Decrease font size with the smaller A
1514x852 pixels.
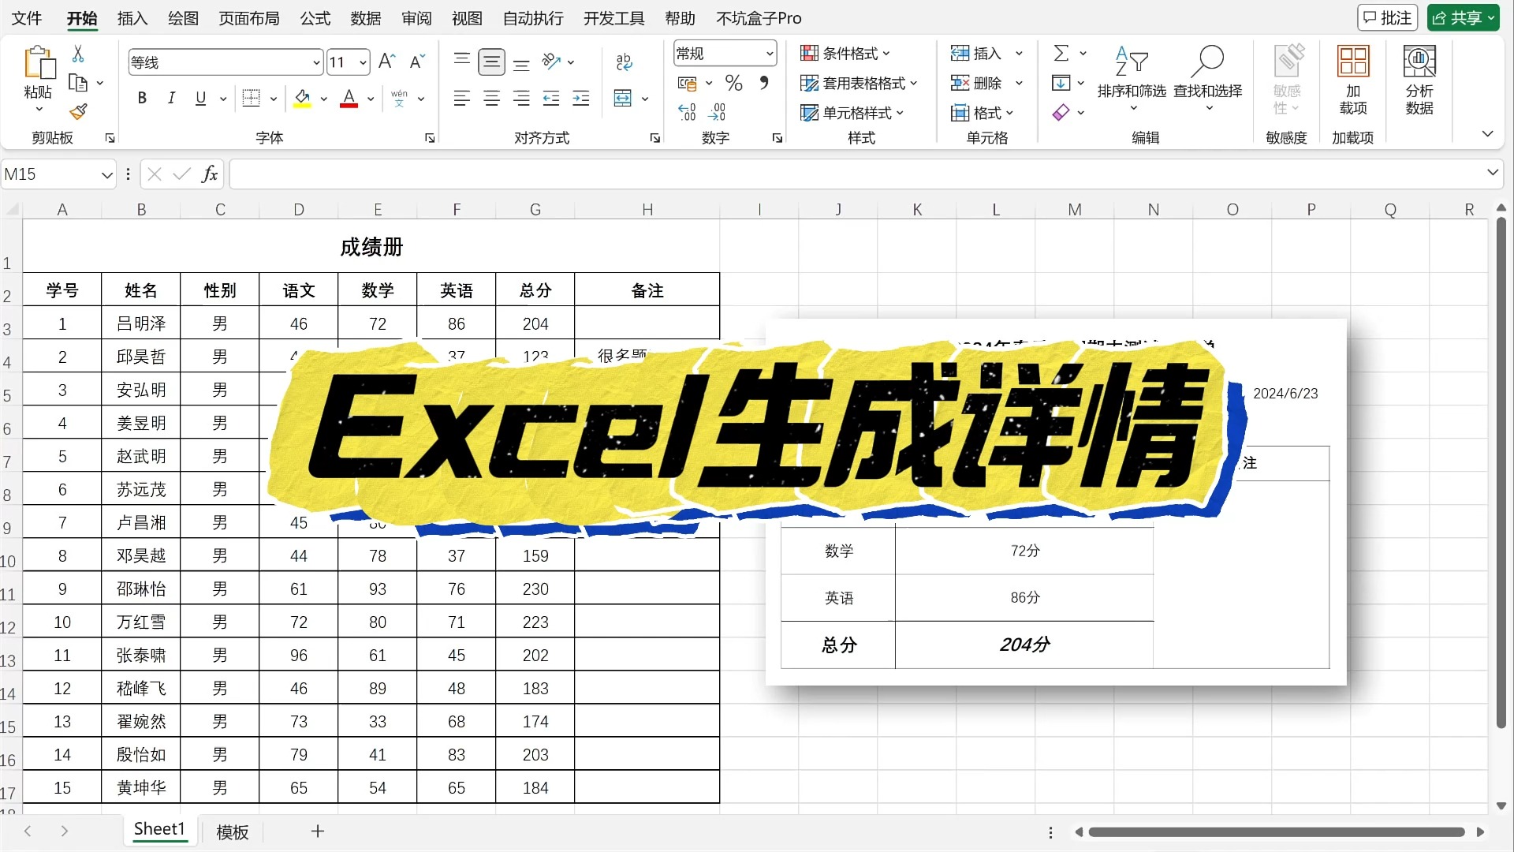coord(417,62)
